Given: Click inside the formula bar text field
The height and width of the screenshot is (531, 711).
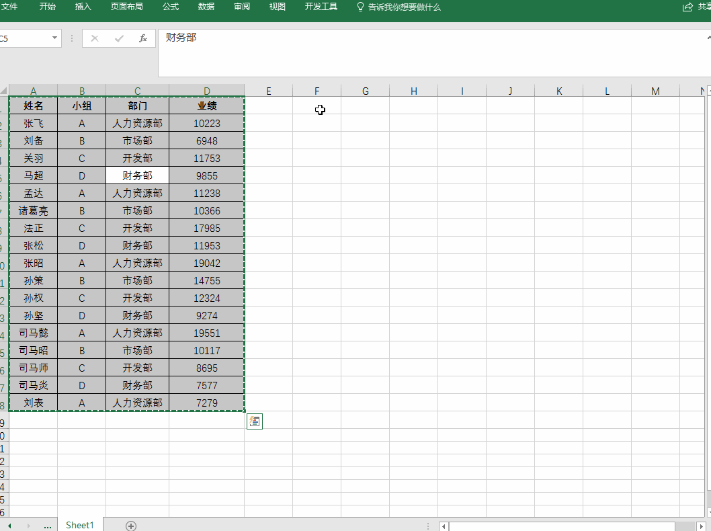Looking at the screenshot, I should (x=430, y=52).
